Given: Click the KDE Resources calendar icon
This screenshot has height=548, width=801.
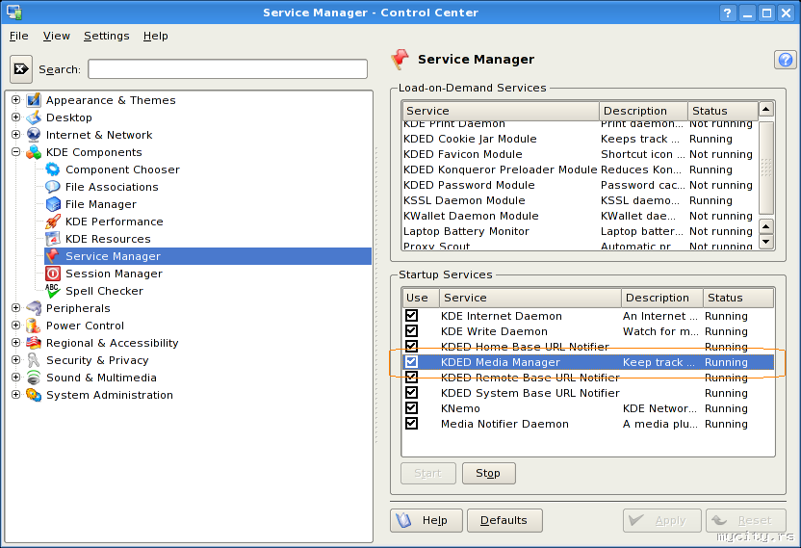Looking at the screenshot, I should (x=53, y=239).
